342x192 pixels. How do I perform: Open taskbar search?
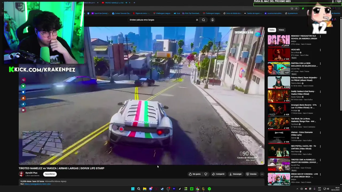pos(139,189)
